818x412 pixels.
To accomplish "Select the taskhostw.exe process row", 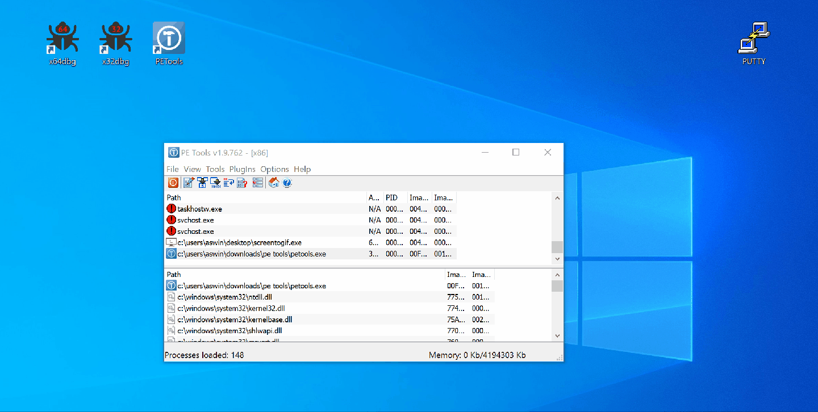I will [199, 209].
